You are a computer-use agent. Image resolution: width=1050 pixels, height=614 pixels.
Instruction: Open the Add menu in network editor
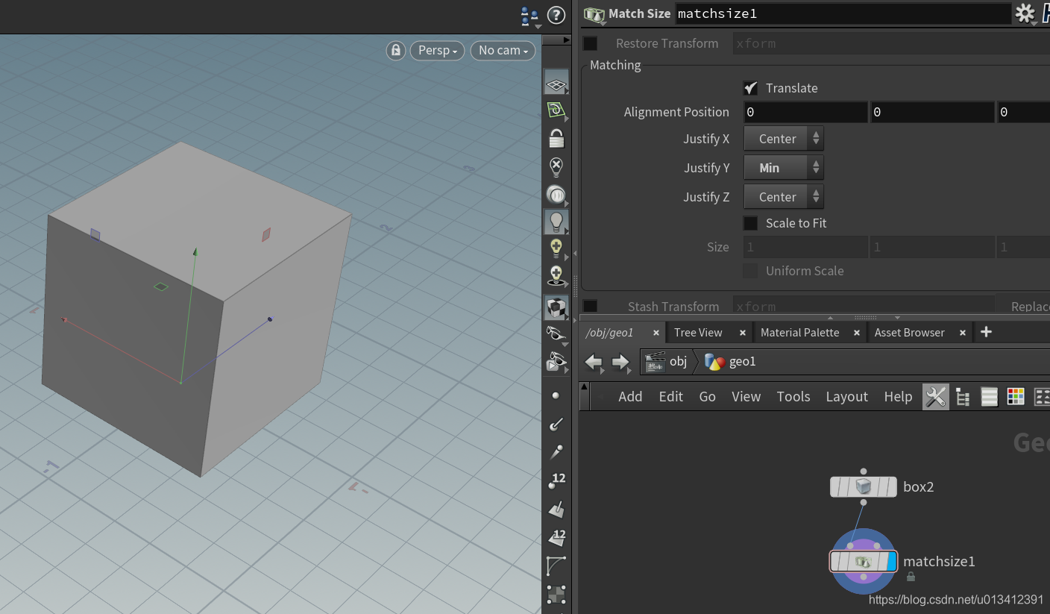[x=630, y=397]
